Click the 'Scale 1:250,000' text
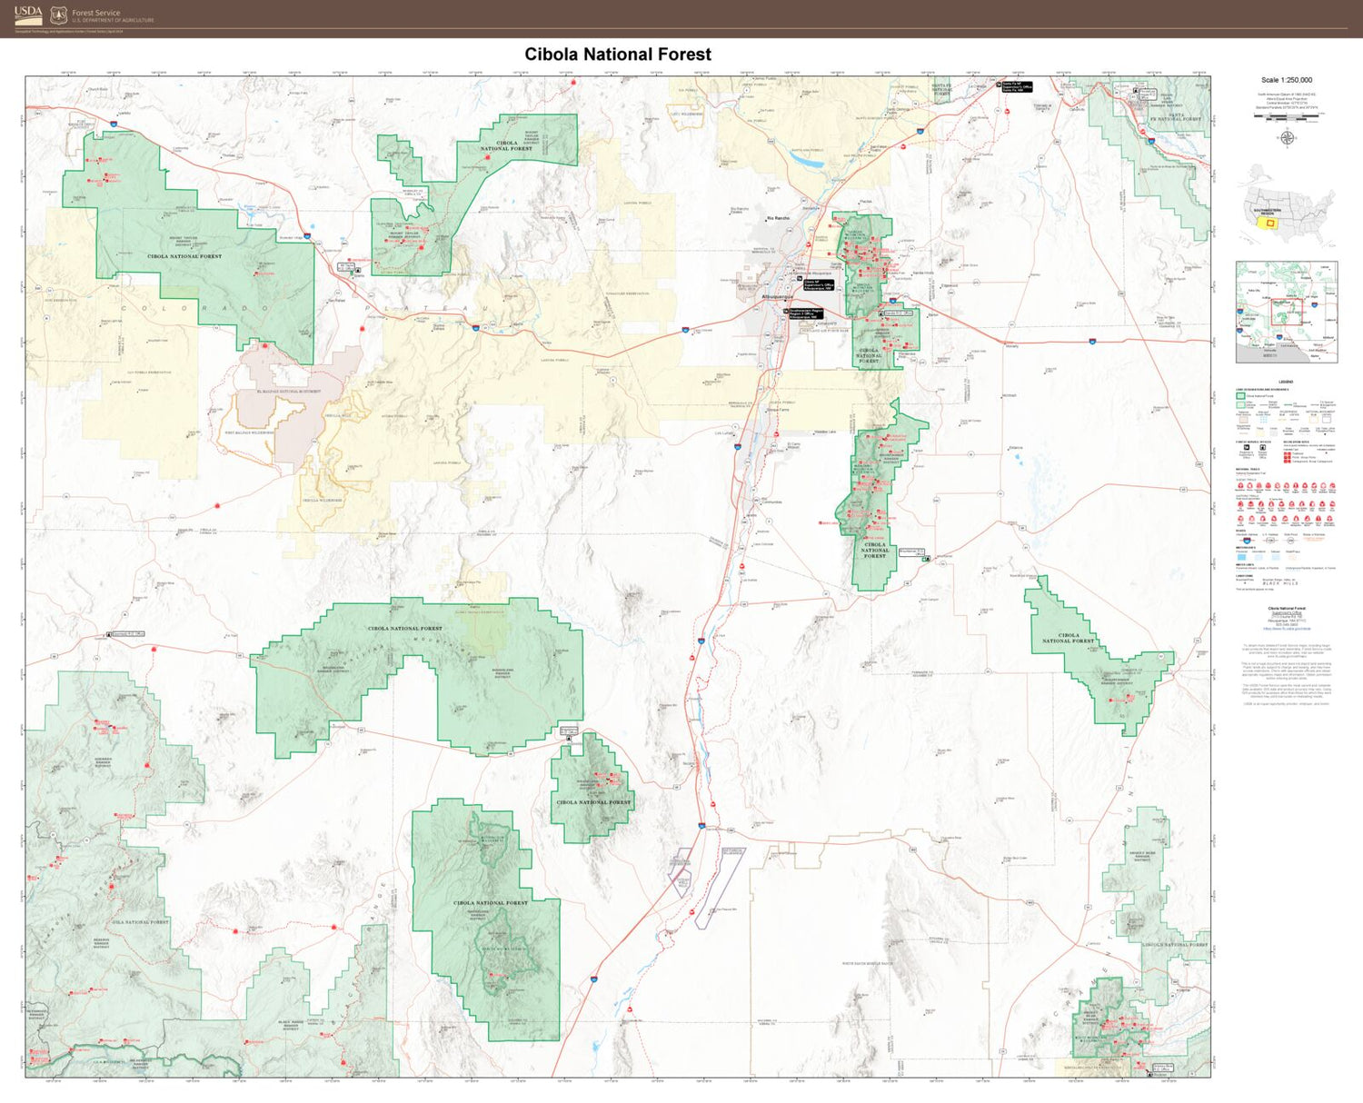This screenshot has width=1363, height=1103. [1287, 80]
